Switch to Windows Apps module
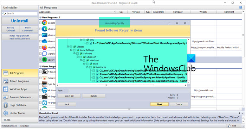Viewport: 246px width, 129px height. click(20, 89)
